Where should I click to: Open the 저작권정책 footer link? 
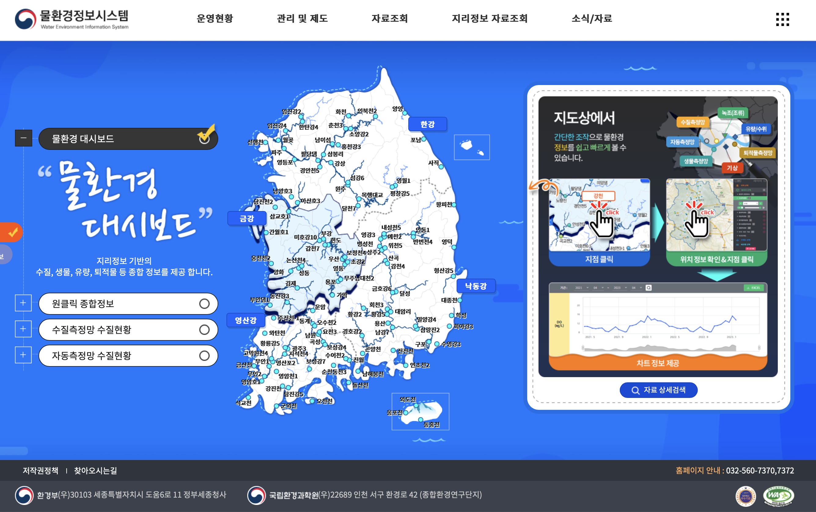coord(41,471)
